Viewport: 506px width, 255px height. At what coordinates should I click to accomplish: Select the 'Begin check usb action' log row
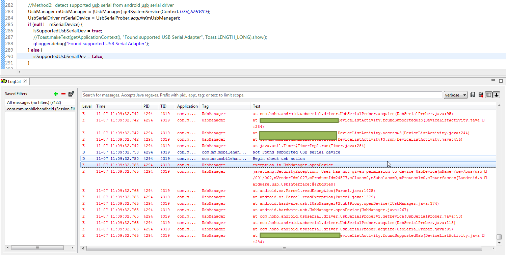point(278,159)
